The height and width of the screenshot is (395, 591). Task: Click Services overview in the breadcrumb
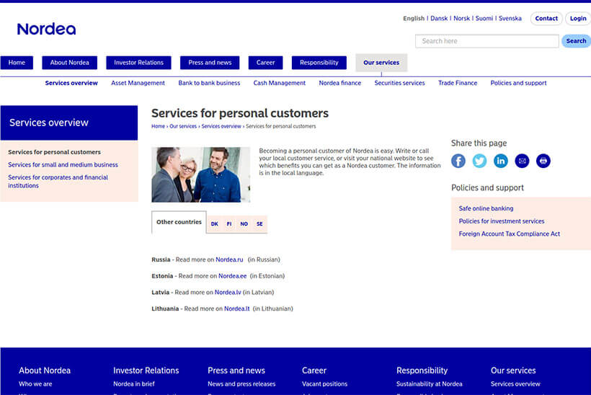(x=221, y=126)
